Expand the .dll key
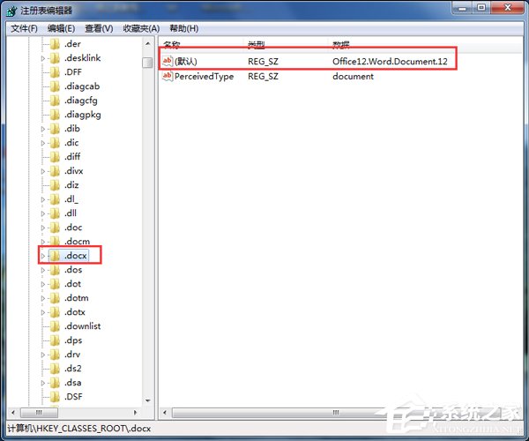 (43, 213)
